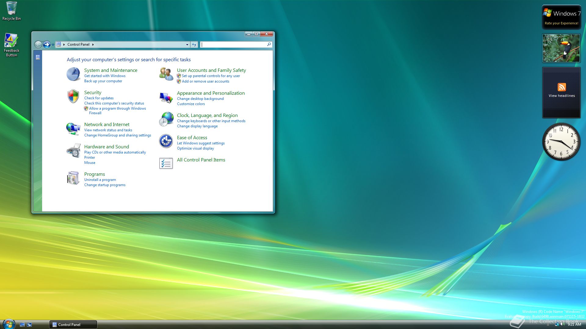The image size is (586, 329).
Task: Click Change desktop background
Action: click(200, 99)
